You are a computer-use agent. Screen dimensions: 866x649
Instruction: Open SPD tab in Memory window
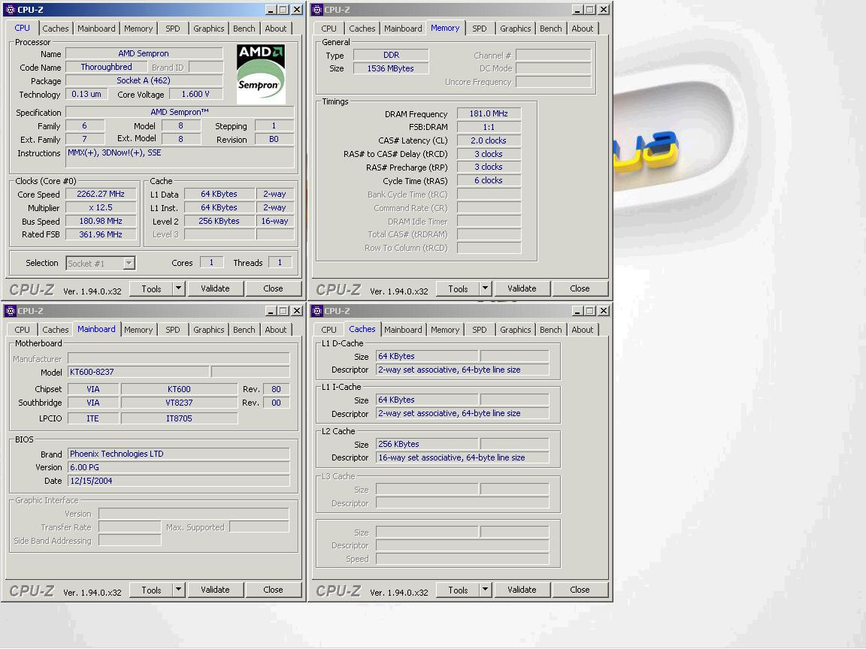(480, 29)
